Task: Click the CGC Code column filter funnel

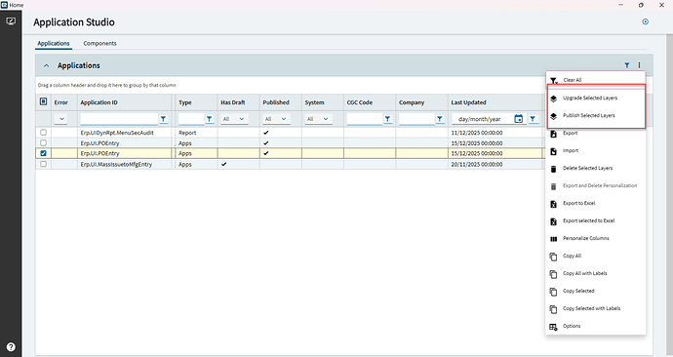Action: click(387, 119)
